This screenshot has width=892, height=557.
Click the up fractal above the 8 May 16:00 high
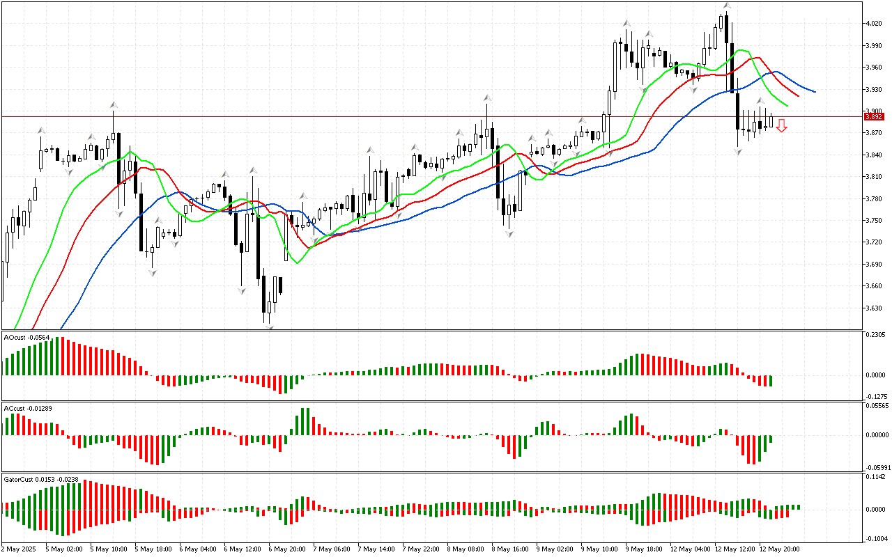487,98
